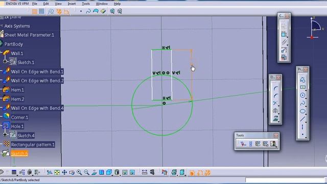Screen dimensions: 327x184
Task: Click Fit All In icon in bottom toolbar
Action: click(x=57, y=172)
